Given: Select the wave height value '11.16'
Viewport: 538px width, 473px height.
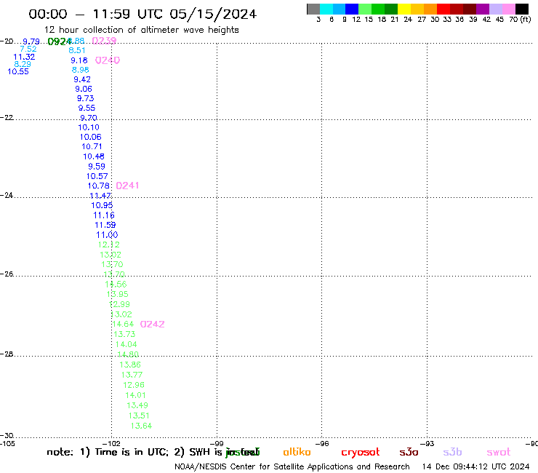Looking at the screenshot, I should [x=104, y=215].
